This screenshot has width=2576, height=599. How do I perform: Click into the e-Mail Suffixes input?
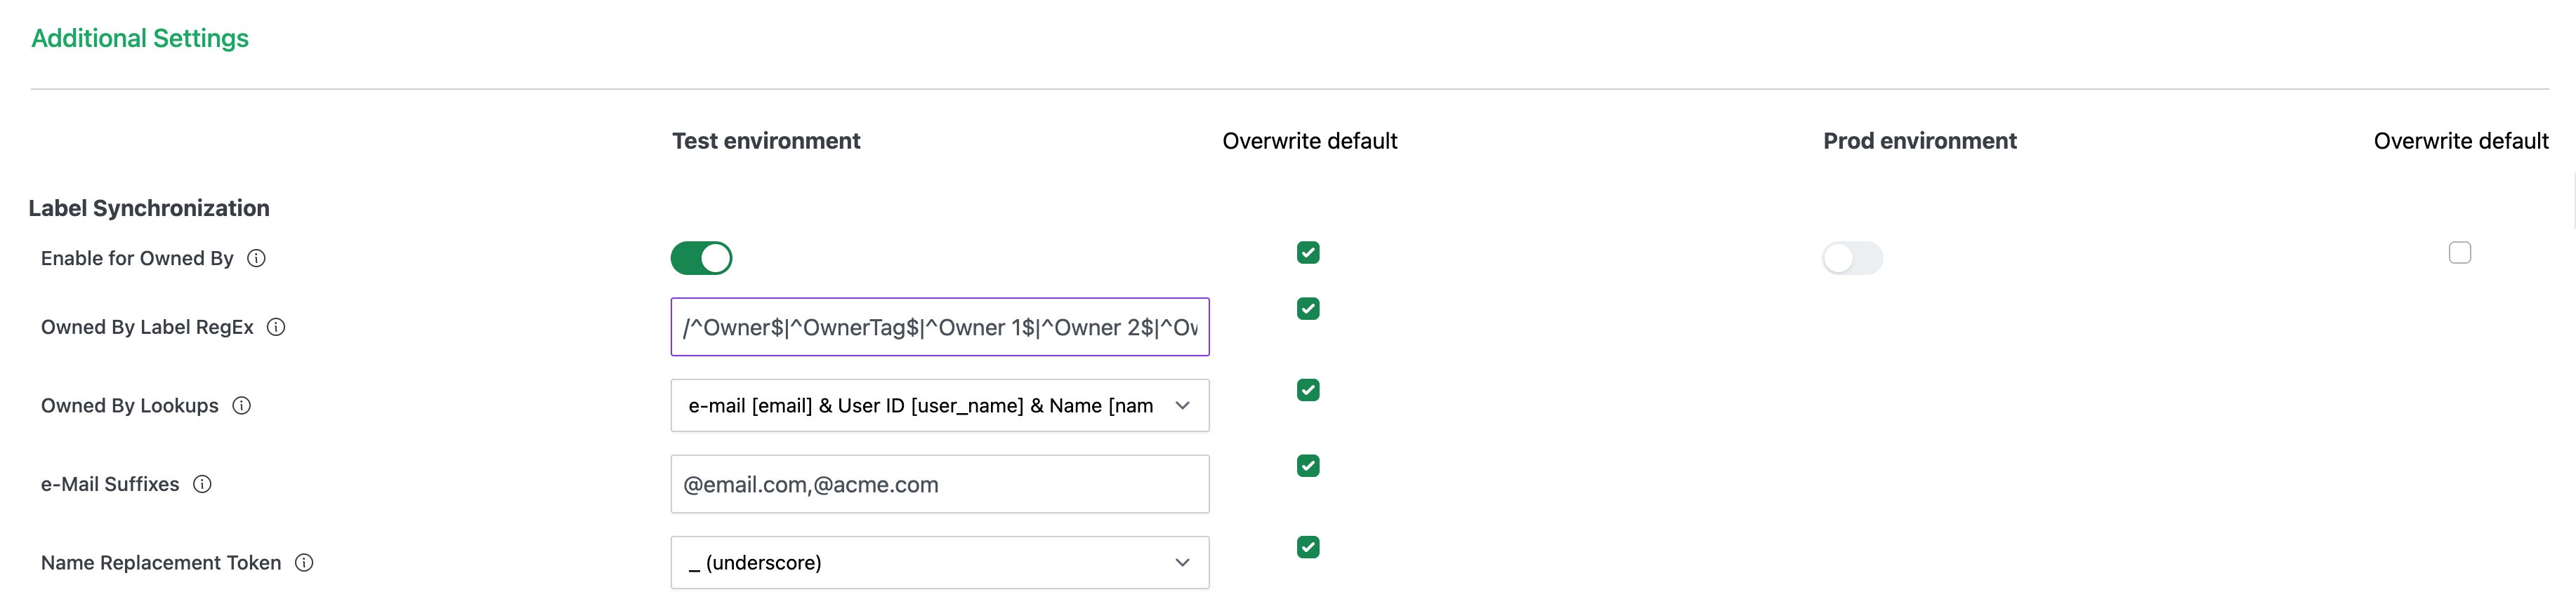click(940, 484)
